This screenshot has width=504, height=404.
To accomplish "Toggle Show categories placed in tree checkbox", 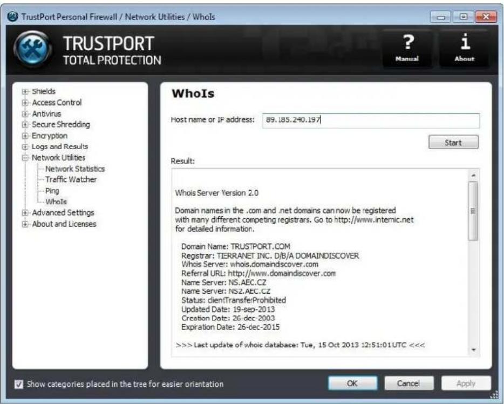I will [x=19, y=384].
